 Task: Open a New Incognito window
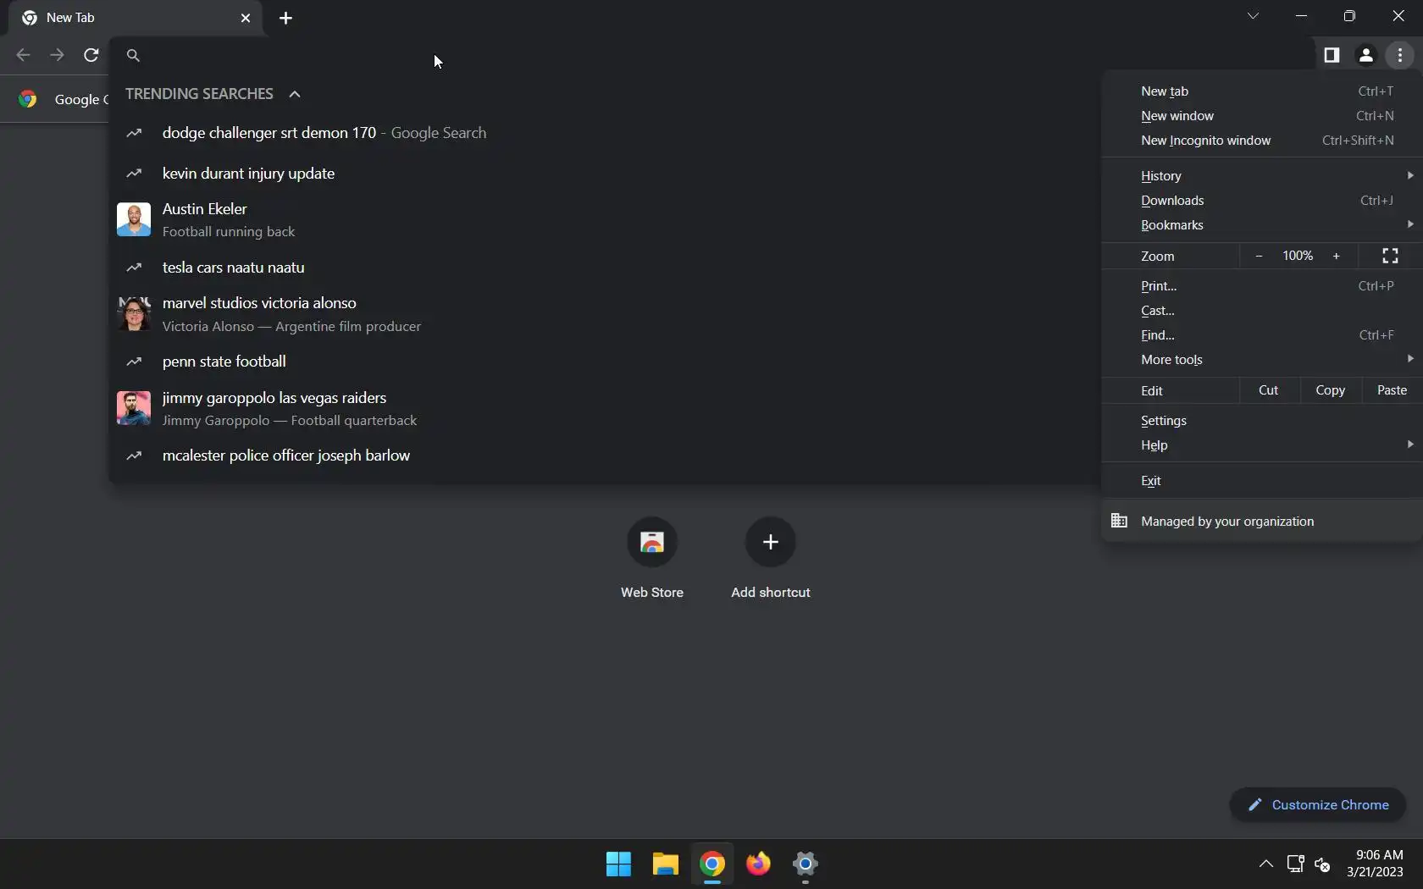1261,141
